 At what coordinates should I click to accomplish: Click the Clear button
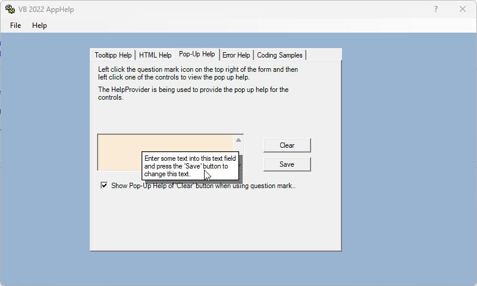(287, 145)
